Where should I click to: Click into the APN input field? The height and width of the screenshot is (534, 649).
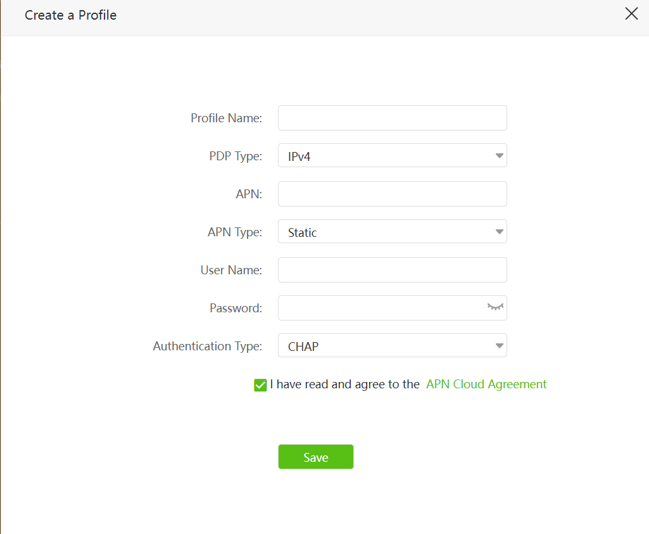click(x=392, y=194)
